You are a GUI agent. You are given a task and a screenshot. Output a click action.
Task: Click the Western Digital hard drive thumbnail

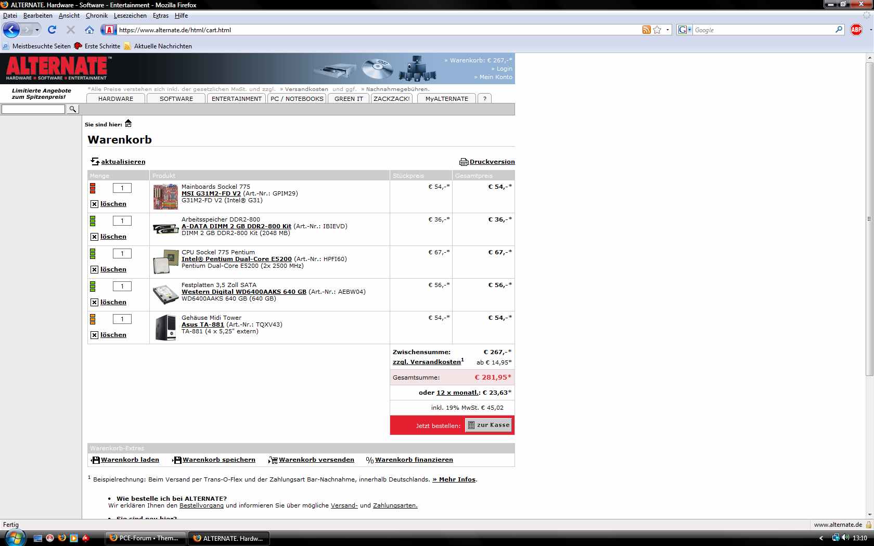(165, 295)
